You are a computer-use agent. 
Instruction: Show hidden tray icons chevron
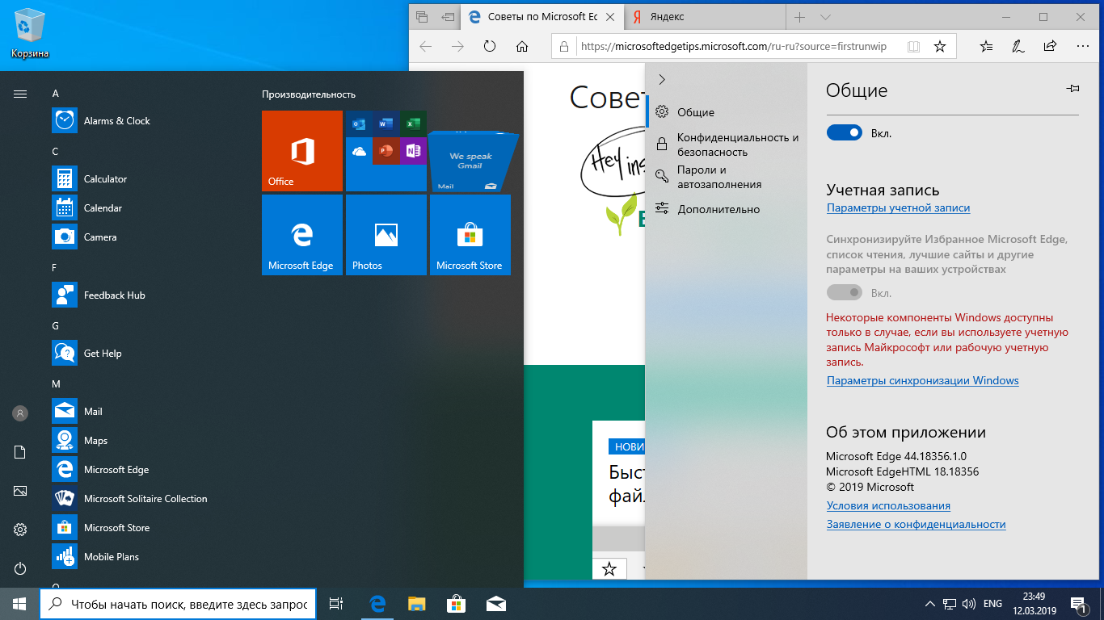point(929,604)
